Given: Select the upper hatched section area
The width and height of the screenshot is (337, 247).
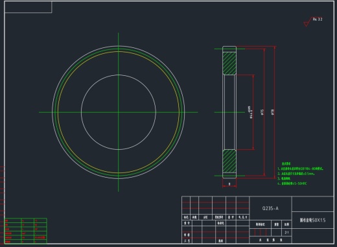Looking at the screenshot, I should [229, 63].
